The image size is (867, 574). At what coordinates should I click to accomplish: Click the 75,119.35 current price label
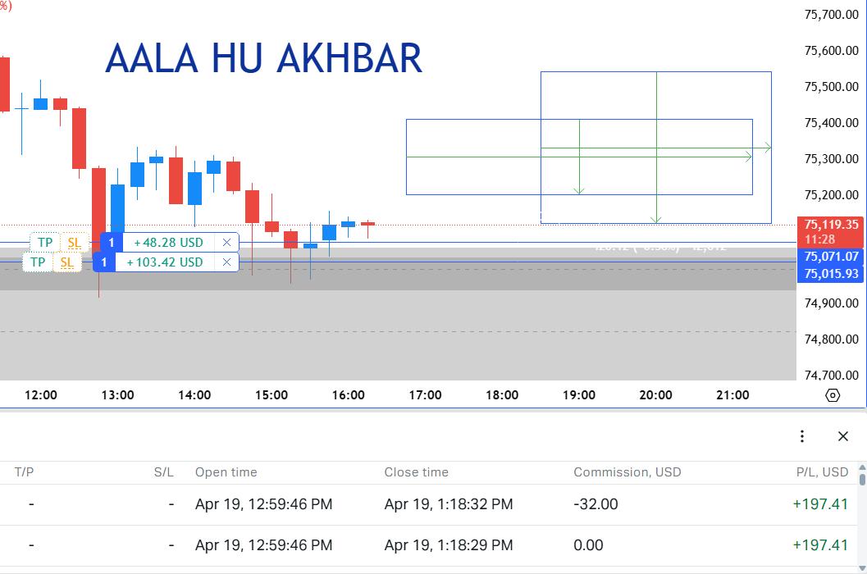pyautogui.click(x=829, y=225)
